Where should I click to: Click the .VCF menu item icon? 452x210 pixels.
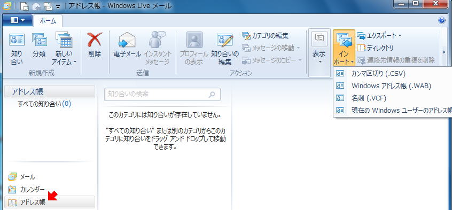340,98
